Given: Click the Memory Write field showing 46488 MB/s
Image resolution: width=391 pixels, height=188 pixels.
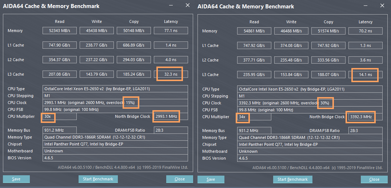Looking at the screenshot, I should [291, 31].
